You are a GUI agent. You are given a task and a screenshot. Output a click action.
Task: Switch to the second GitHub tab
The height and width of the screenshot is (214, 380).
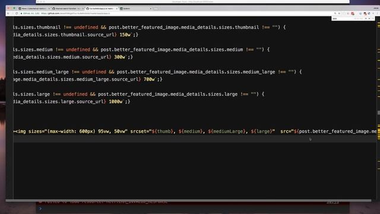pos(67,8)
